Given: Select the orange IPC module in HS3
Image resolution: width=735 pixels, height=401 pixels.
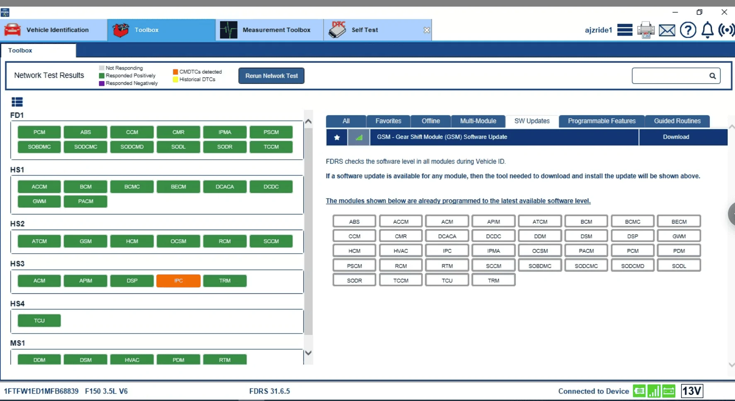Looking at the screenshot, I should point(178,281).
